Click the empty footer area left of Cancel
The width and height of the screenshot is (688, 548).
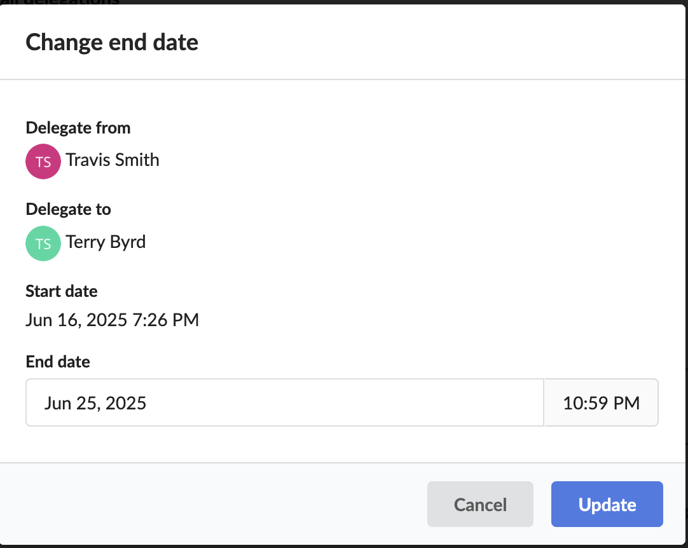pos(216,505)
